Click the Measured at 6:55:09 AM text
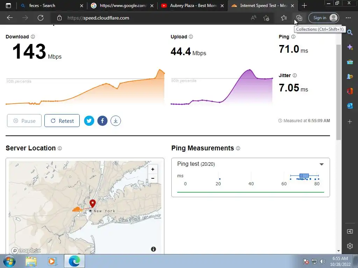 click(x=304, y=120)
